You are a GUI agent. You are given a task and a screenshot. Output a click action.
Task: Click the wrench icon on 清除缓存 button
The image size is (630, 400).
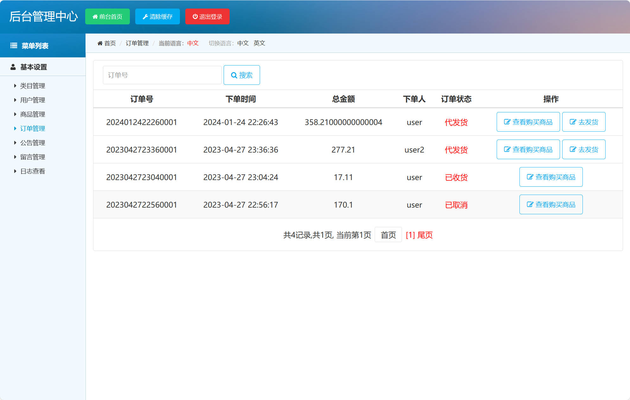pos(146,16)
